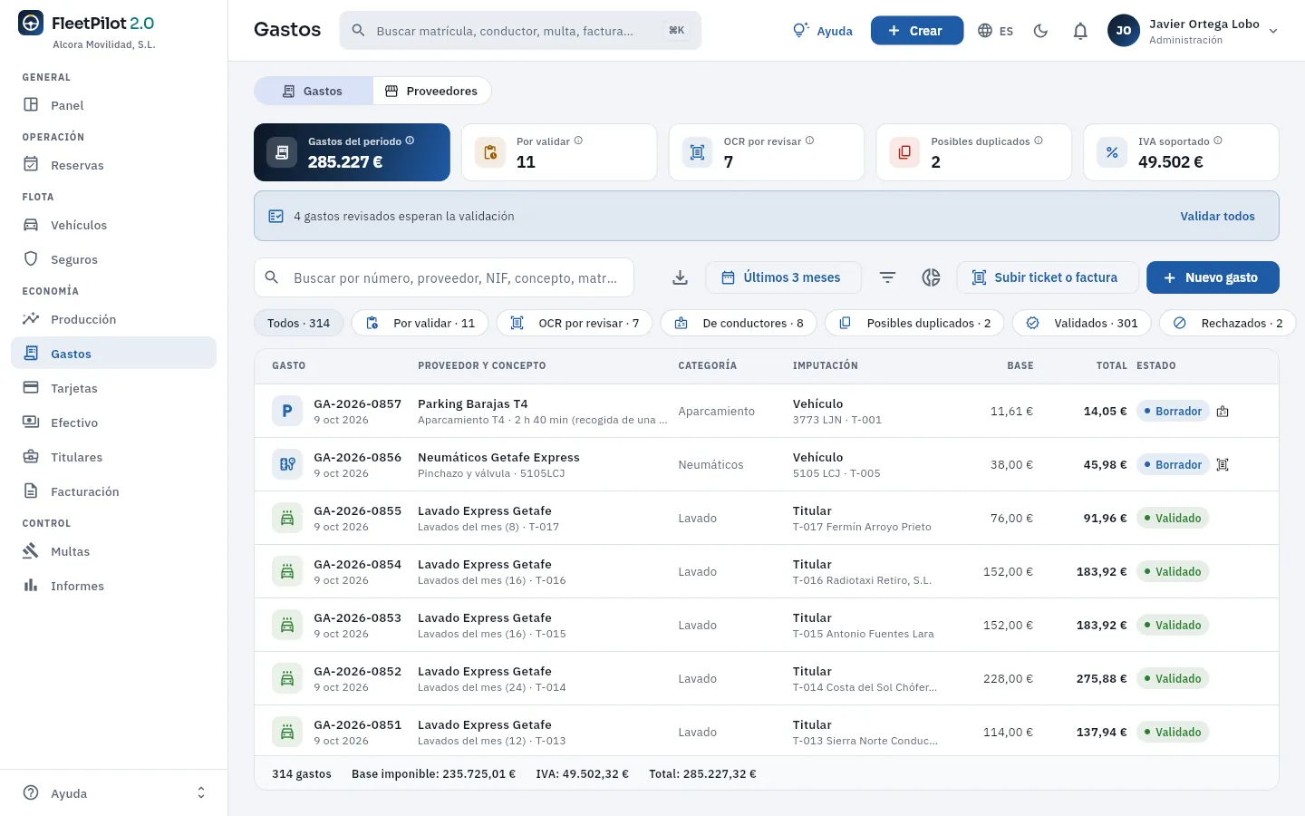This screenshot has height=816, width=1305.
Task: Click the Buscar por número, proveedor field
Action: coord(444,277)
